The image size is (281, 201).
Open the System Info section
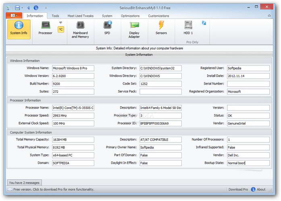click(19, 29)
